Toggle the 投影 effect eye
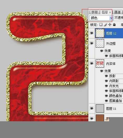 coord(106,76)
